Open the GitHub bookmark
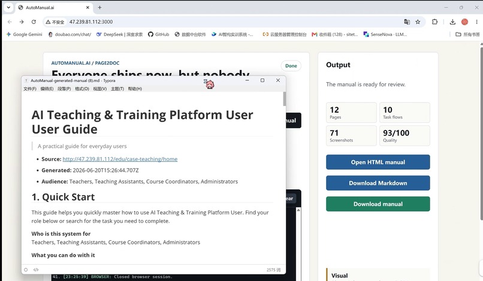This screenshot has height=281, width=483. click(x=159, y=35)
